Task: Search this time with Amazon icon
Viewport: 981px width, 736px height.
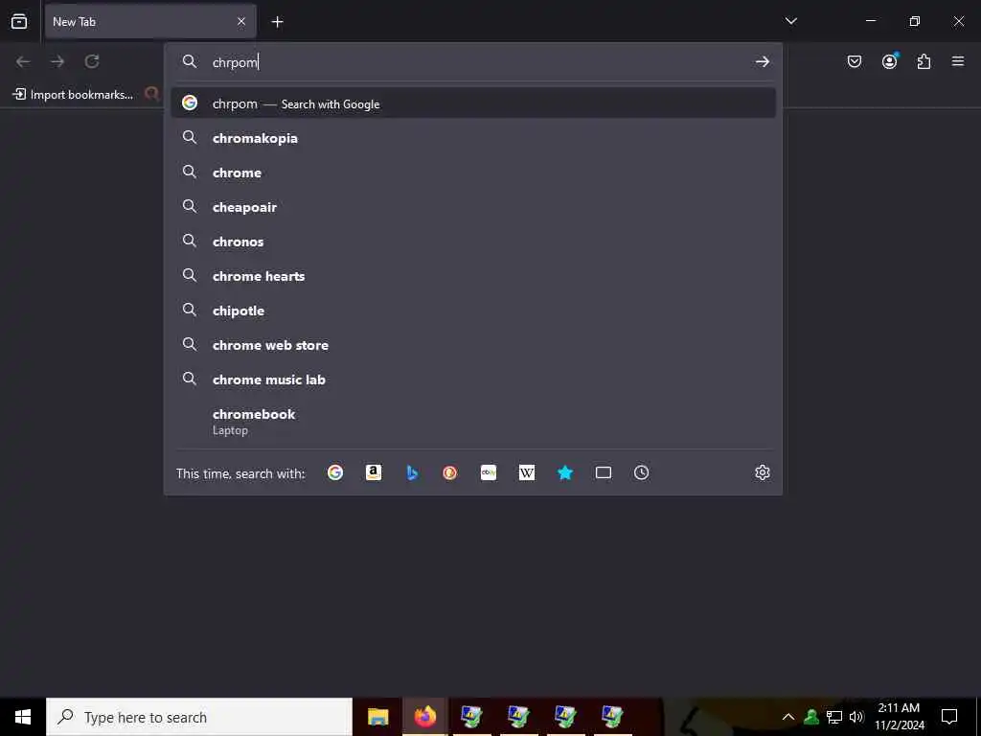Action: 374,472
